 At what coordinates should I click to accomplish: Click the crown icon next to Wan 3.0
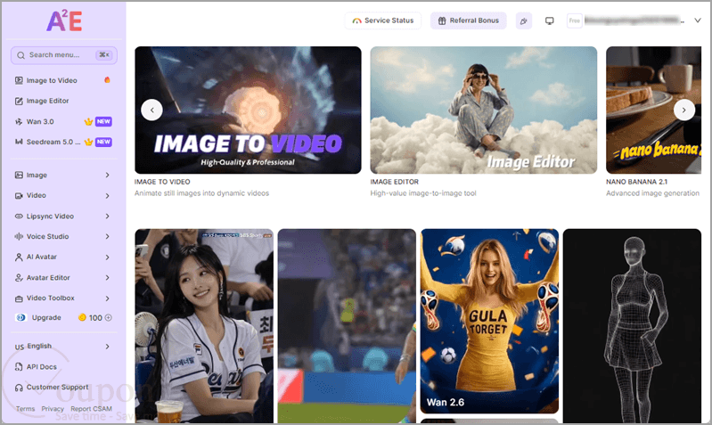pos(88,122)
